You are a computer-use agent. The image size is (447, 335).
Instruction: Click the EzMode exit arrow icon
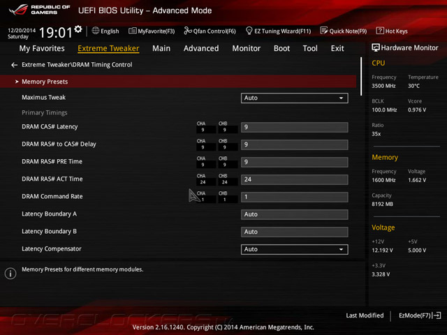(x=437, y=315)
